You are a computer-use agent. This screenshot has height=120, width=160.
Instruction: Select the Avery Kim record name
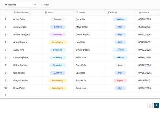pyautogui.click(x=19, y=50)
